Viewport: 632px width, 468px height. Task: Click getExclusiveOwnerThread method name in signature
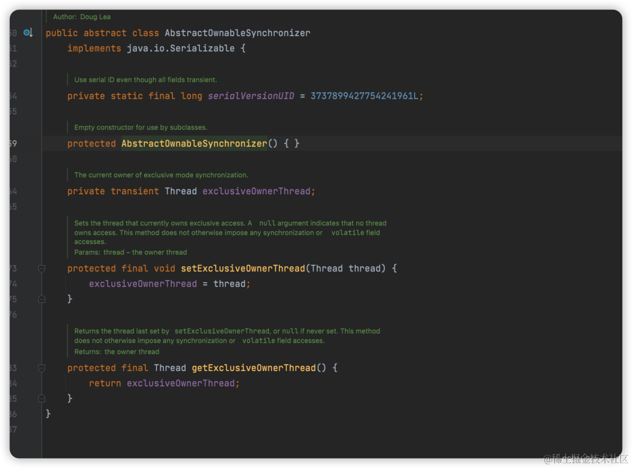[x=254, y=368]
